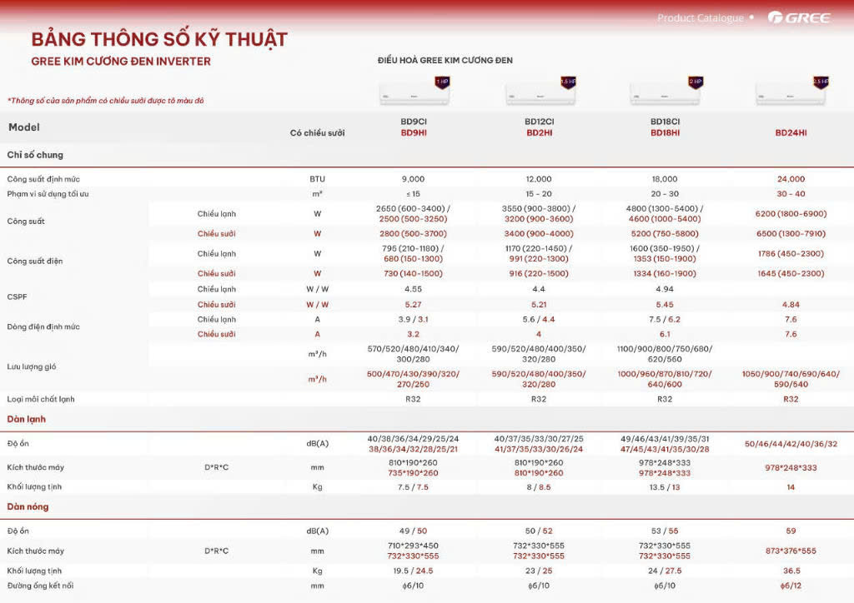Click the 2.5 HP air conditioner image
Image resolution: width=854 pixels, height=603 pixels.
click(792, 92)
